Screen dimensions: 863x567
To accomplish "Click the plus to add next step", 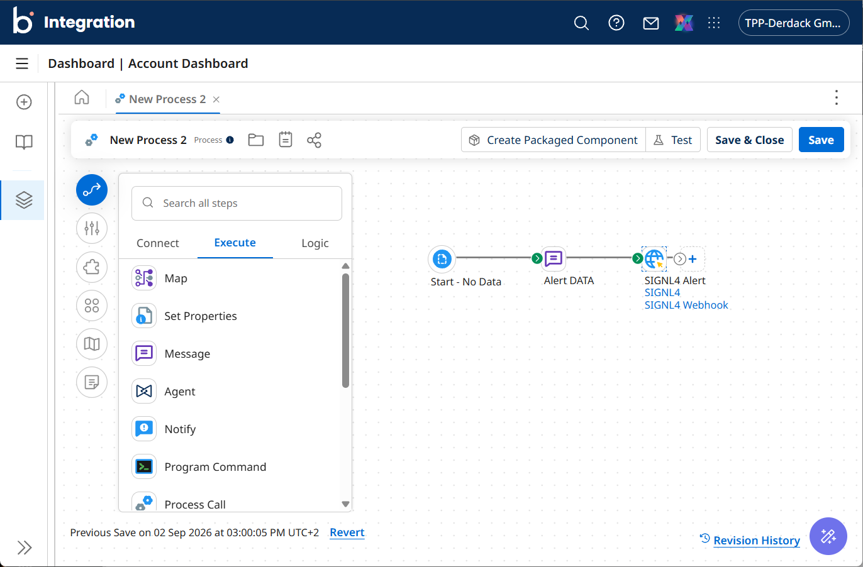I will click(693, 258).
